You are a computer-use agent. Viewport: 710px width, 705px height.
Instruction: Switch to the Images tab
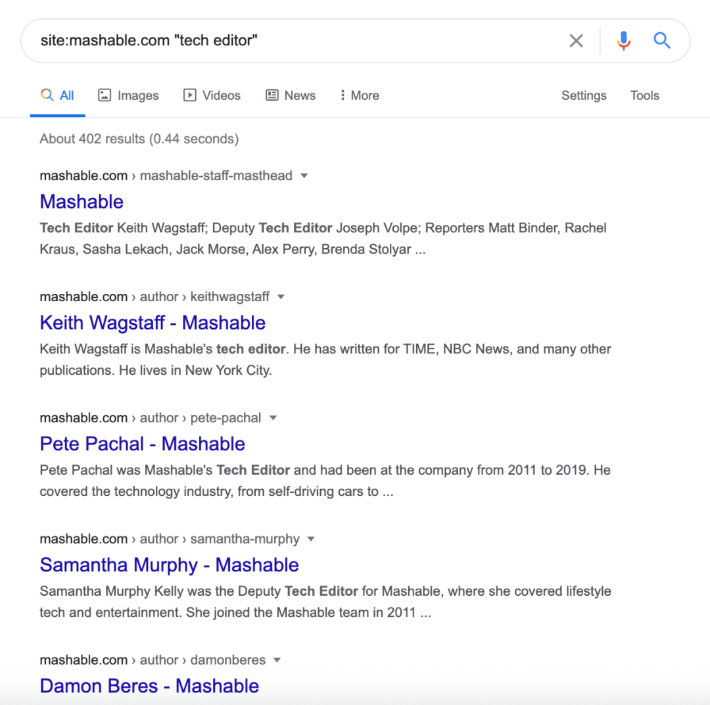129,95
